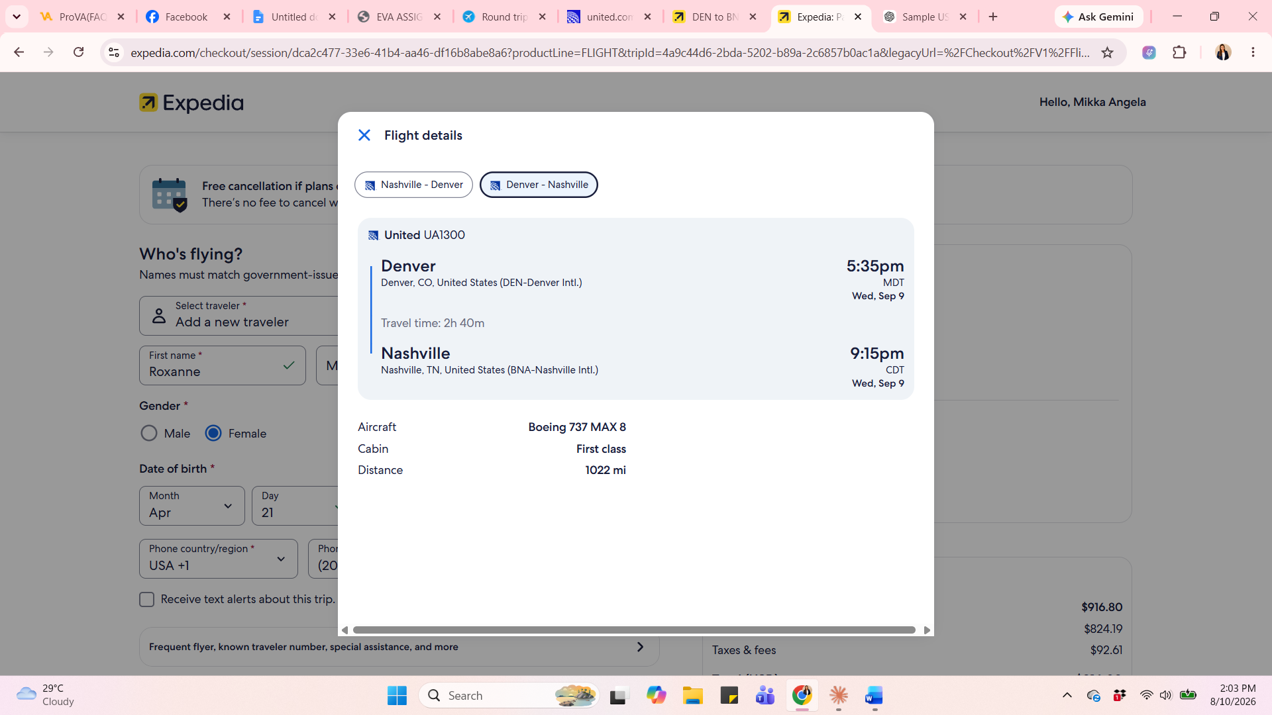Close the Sample US tab
Screen dimensions: 1272x715
[963, 17]
